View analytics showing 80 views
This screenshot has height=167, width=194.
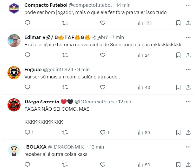(144, 164)
